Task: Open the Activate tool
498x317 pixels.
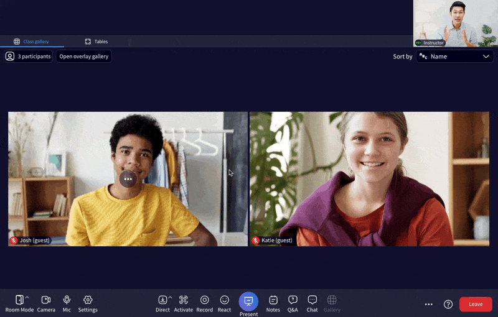Action: [x=183, y=304]
